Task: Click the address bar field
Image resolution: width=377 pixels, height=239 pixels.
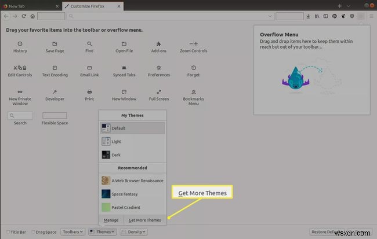Action: (x=170, y=16)
